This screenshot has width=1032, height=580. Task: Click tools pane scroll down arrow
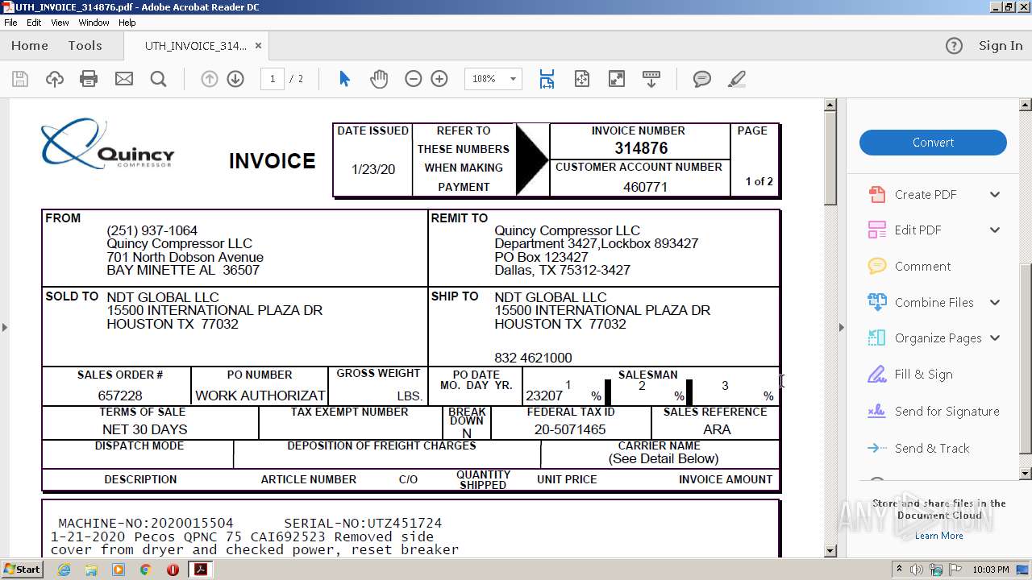click(x=1026, y=474)
